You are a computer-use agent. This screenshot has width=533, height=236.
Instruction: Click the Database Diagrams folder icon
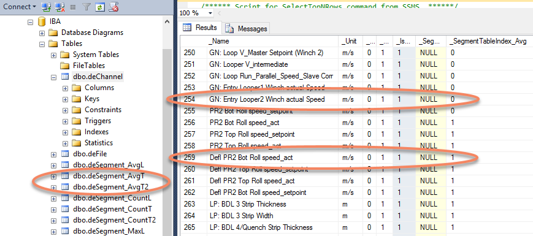[53, 33]
